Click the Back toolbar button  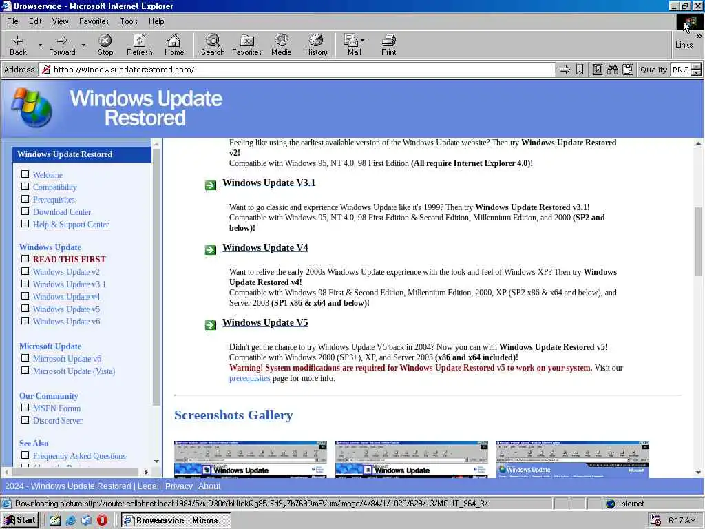tap(18, 45)
